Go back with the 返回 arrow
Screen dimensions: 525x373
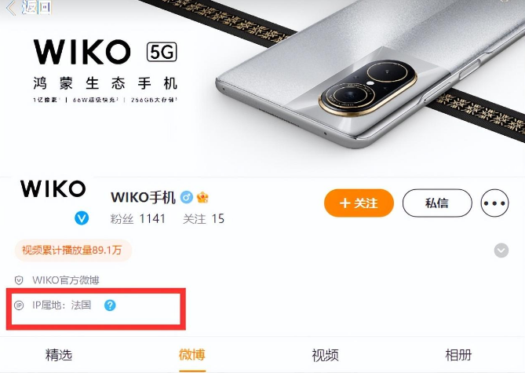pyautogui.click(x=28, y=7)
